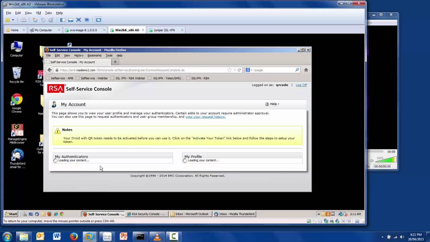430x242 pixels.
Task: Open the Selfservice - Webtier bookmark
Action: click(x=92, y=78)
